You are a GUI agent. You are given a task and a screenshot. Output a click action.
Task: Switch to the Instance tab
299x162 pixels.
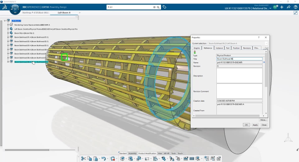click(219, 48)
